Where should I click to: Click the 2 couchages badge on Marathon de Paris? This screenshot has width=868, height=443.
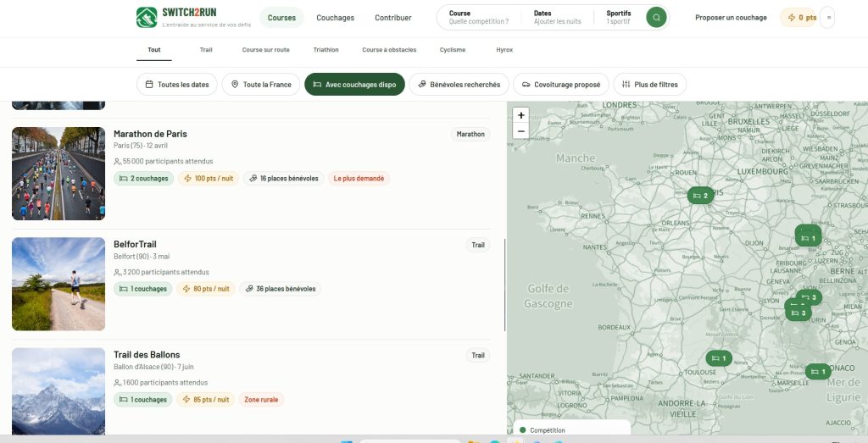[144, 179]
